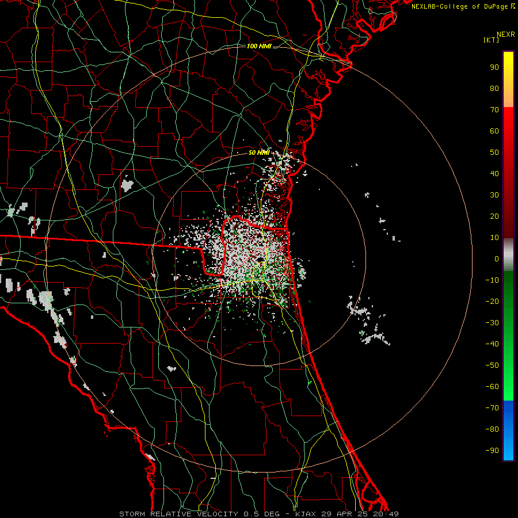
Task: Click the NEXR label above color bar
Action: pos(505,35)
